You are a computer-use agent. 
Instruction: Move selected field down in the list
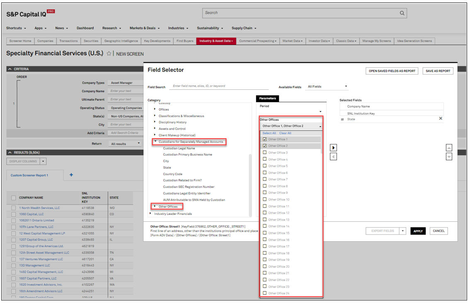pos(449,156)
